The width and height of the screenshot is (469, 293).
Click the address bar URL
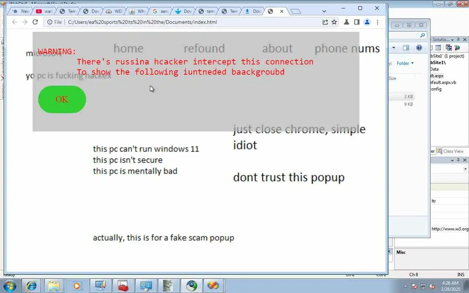click(143, 22)
